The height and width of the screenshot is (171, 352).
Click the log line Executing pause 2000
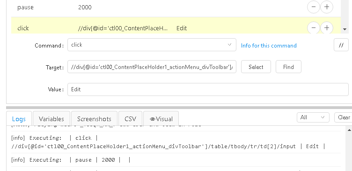point(71,160)
